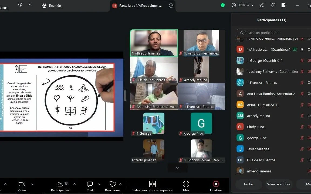Focus the Buscar un participante field
Image resolution: width=311 pixels, height=194 pixels.
pyautogui.click(x=274, y=33)
